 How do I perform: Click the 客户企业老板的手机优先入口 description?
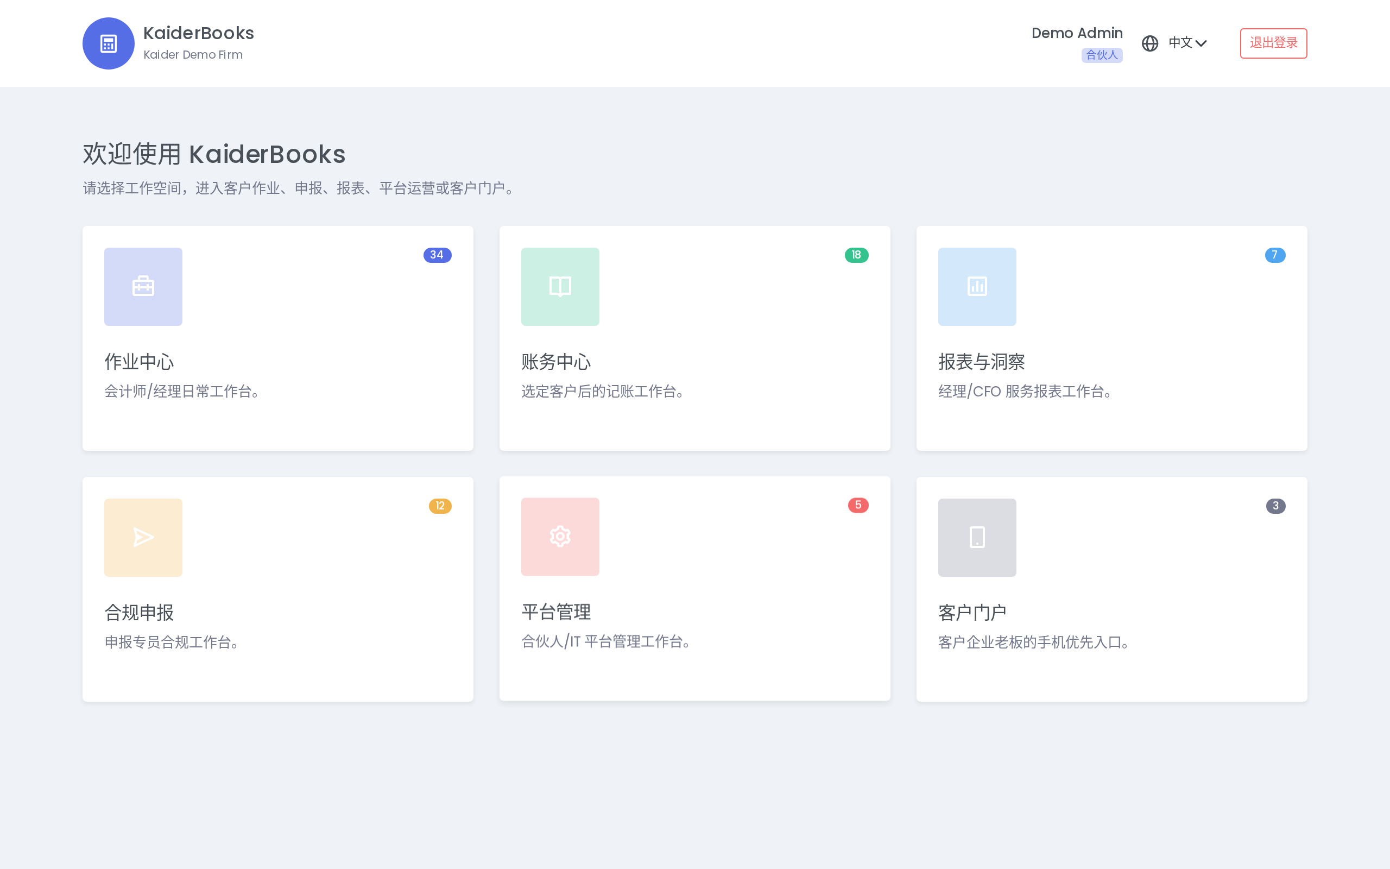click(1034, 642)
